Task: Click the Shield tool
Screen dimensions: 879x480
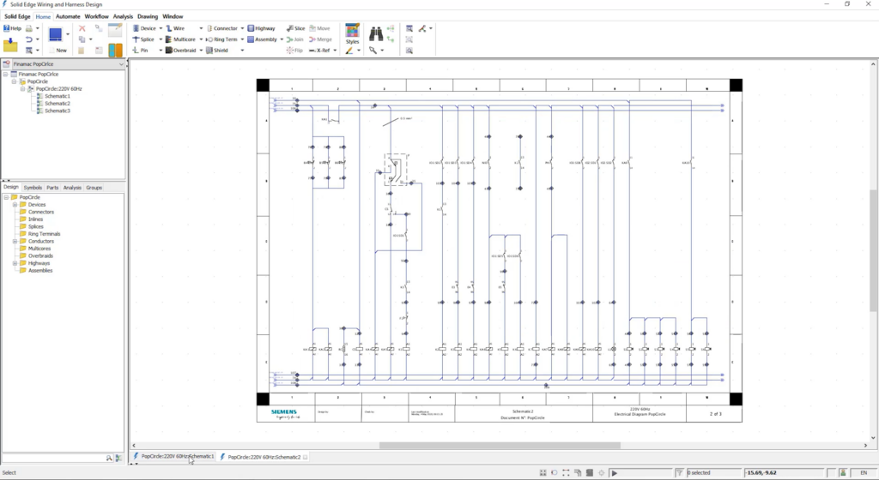Action: coord(217,51)
